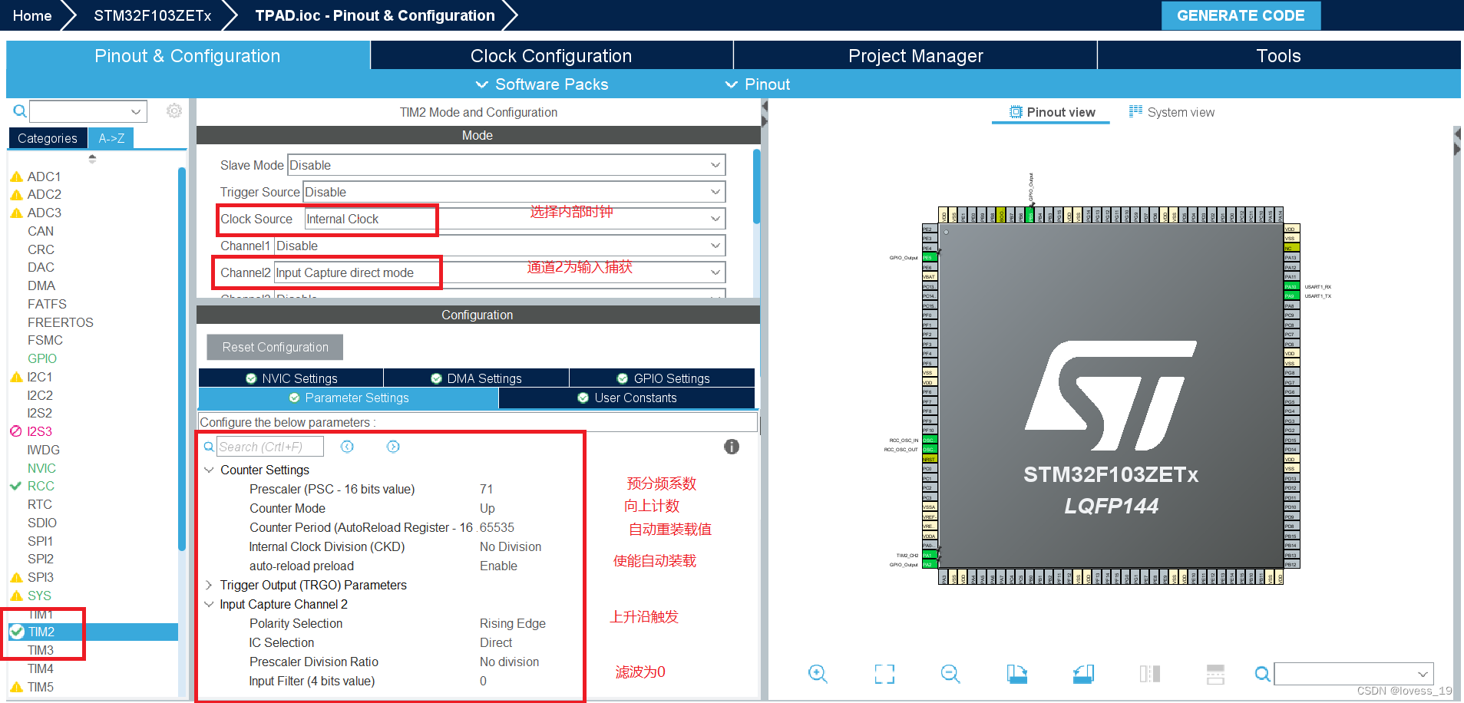
Task: Open the Tools tab
Action: click(x=1278, y=55)
